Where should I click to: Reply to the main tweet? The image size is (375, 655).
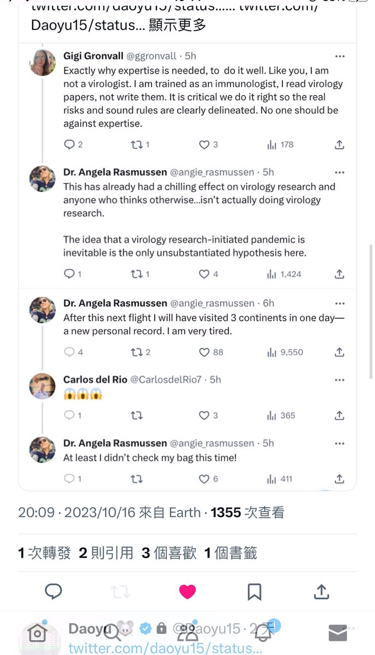pos(53,592)
